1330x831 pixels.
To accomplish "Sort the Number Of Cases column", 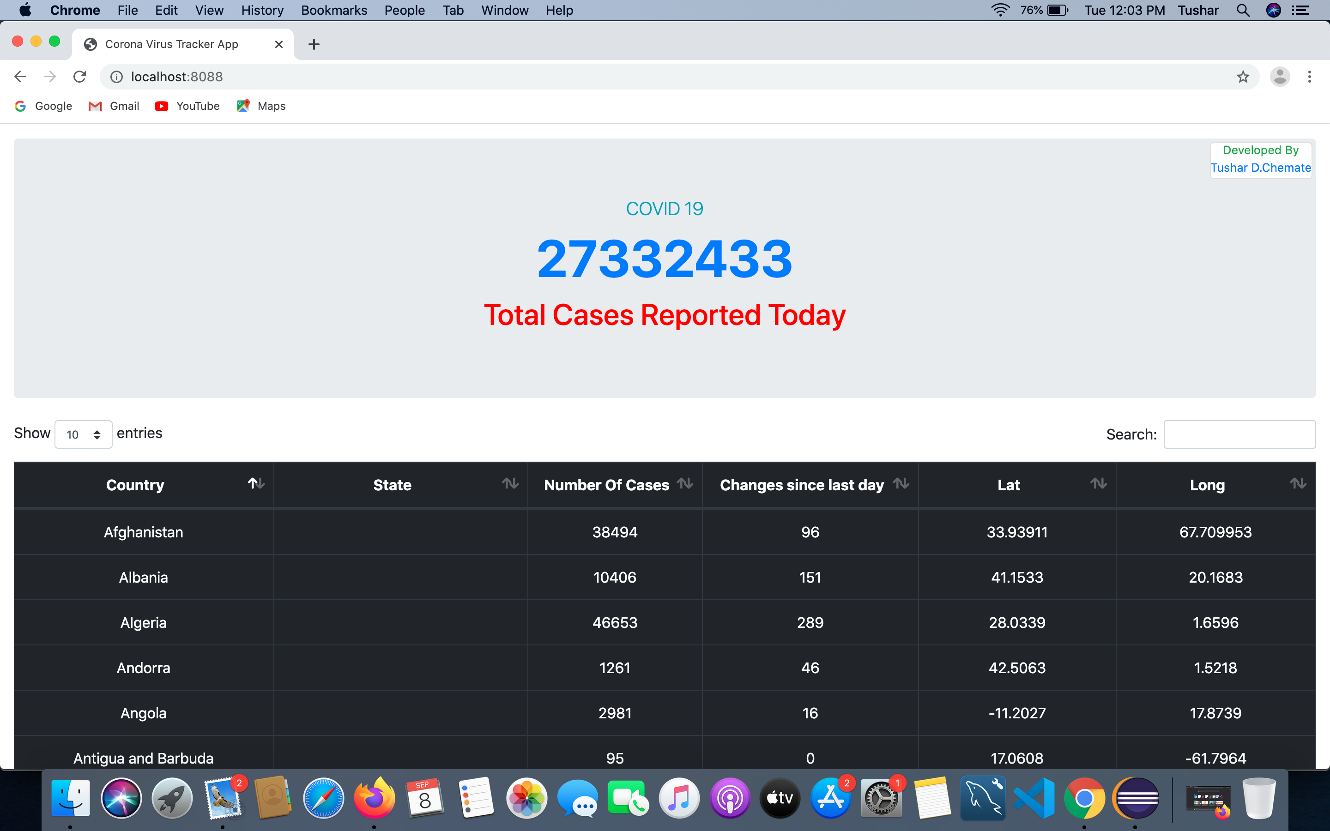I will 686,484.
